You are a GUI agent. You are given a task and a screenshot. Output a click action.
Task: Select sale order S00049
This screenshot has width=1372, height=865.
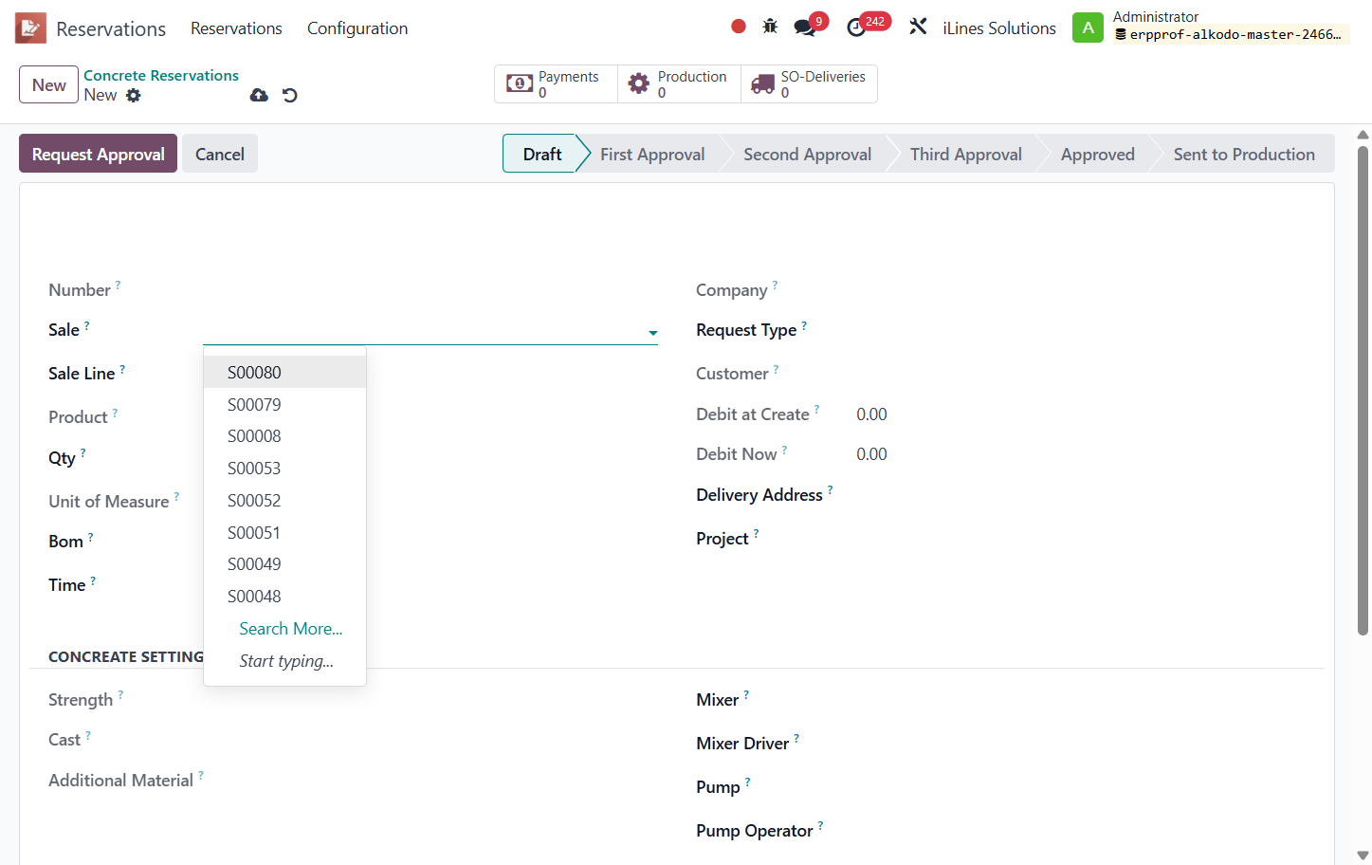coord(284,564)
